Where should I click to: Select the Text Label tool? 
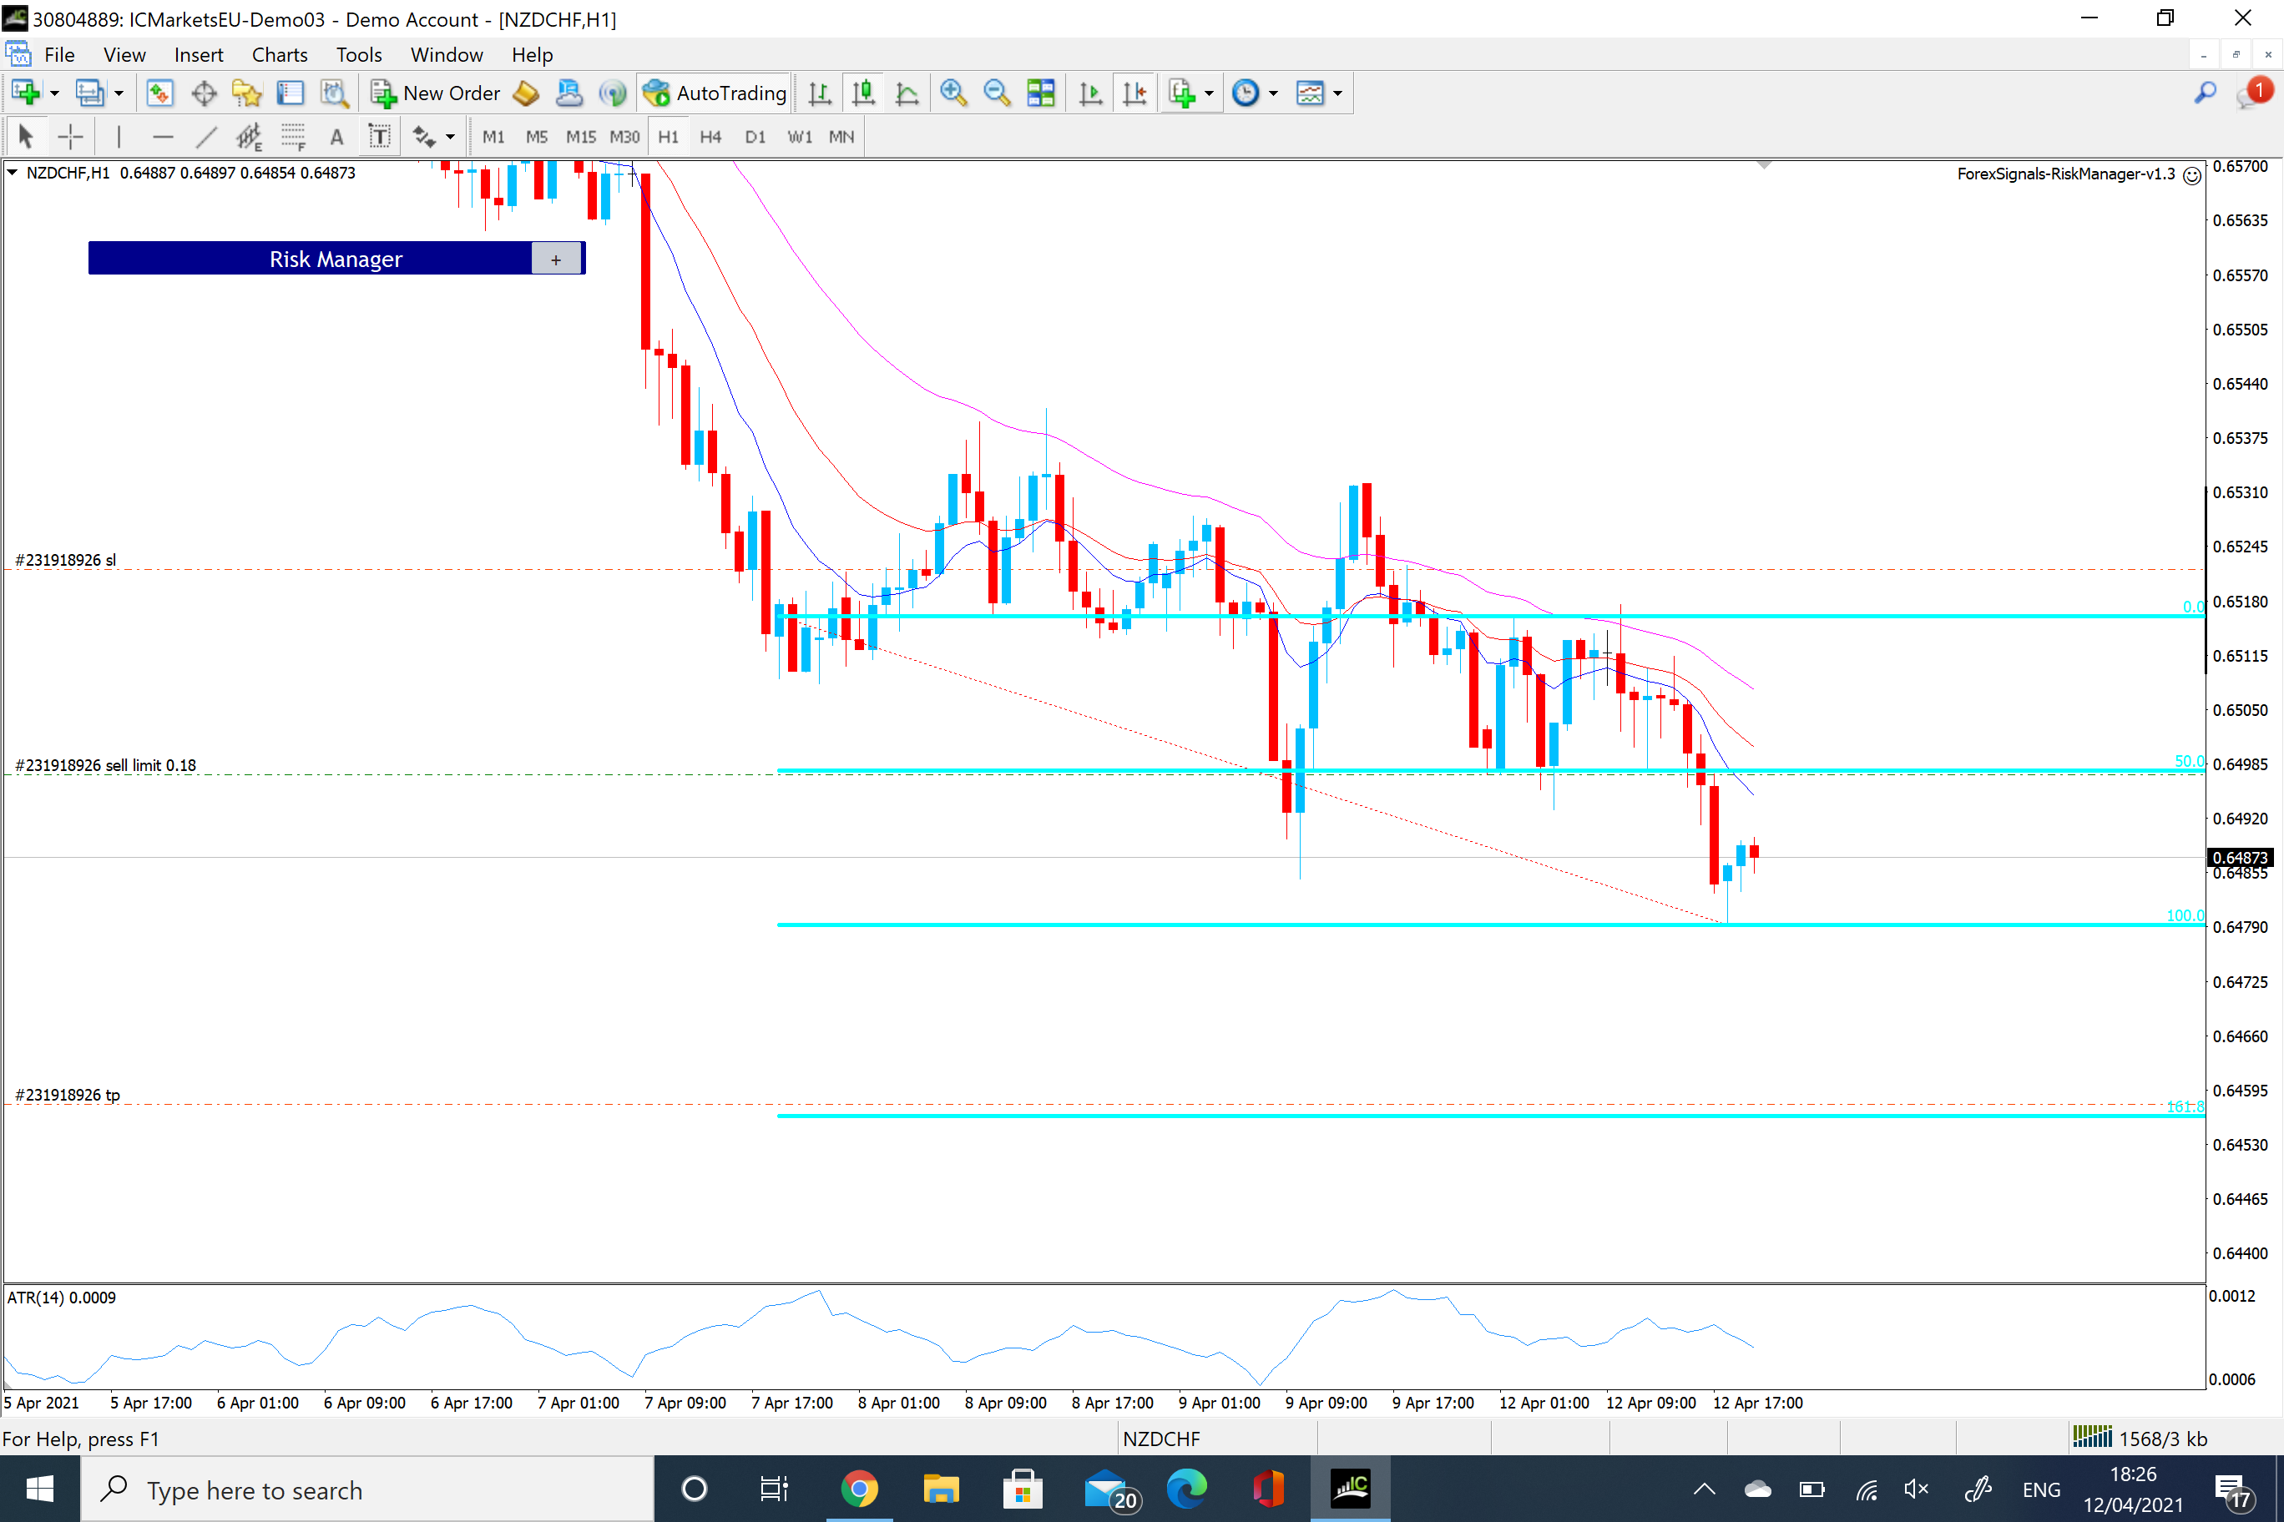pos(380,137)
